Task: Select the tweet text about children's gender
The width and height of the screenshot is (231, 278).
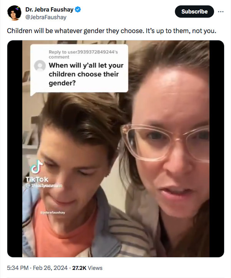Action: coord(111,31)
